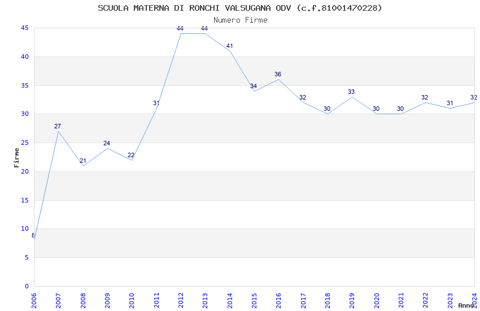Click y-axis tick value 20

pyautogui.click(x=25, y=171)
